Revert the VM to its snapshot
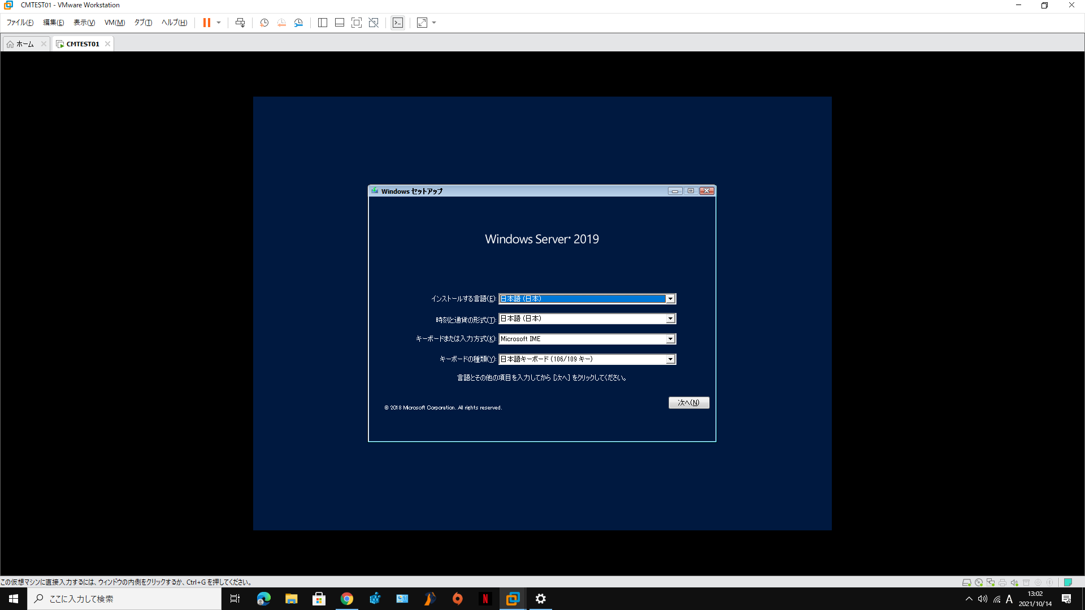This screenshot has width=1085, height=610. click(x=281, y=23)
